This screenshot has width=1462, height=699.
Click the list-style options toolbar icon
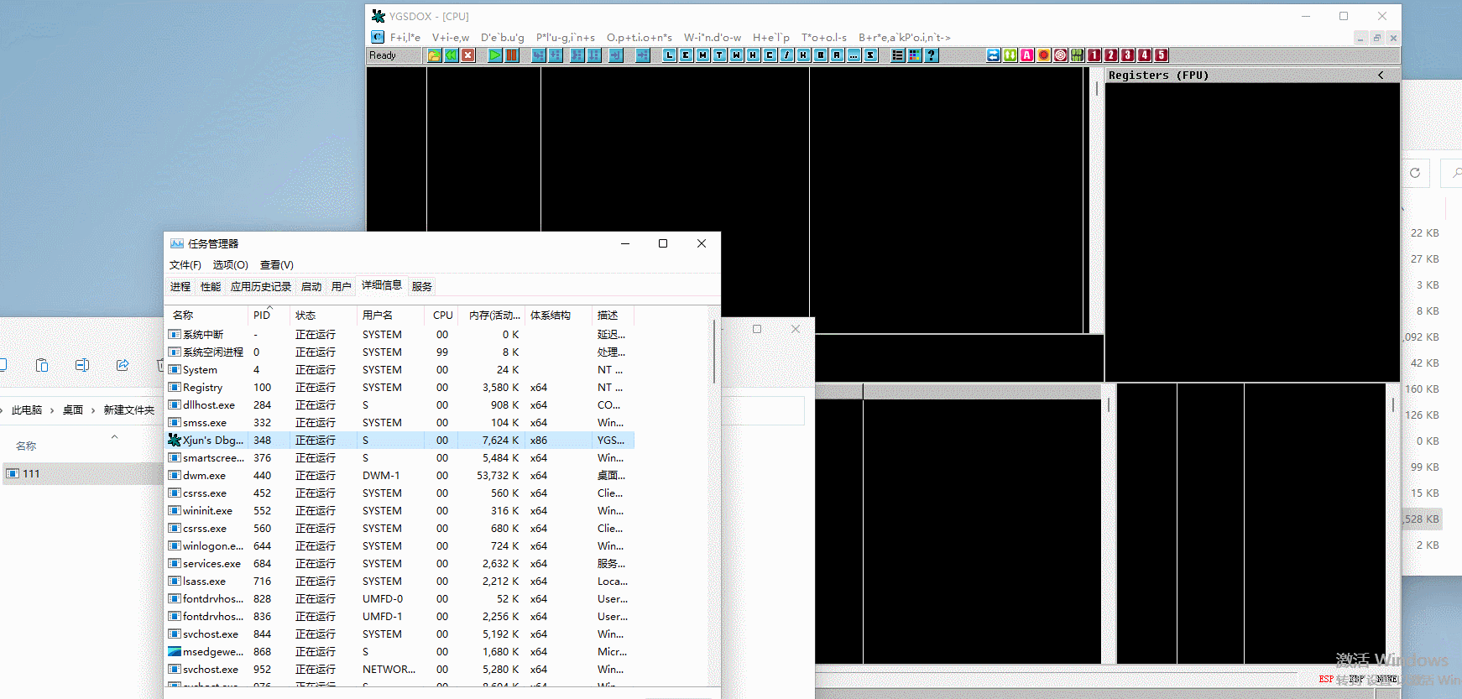898,55
